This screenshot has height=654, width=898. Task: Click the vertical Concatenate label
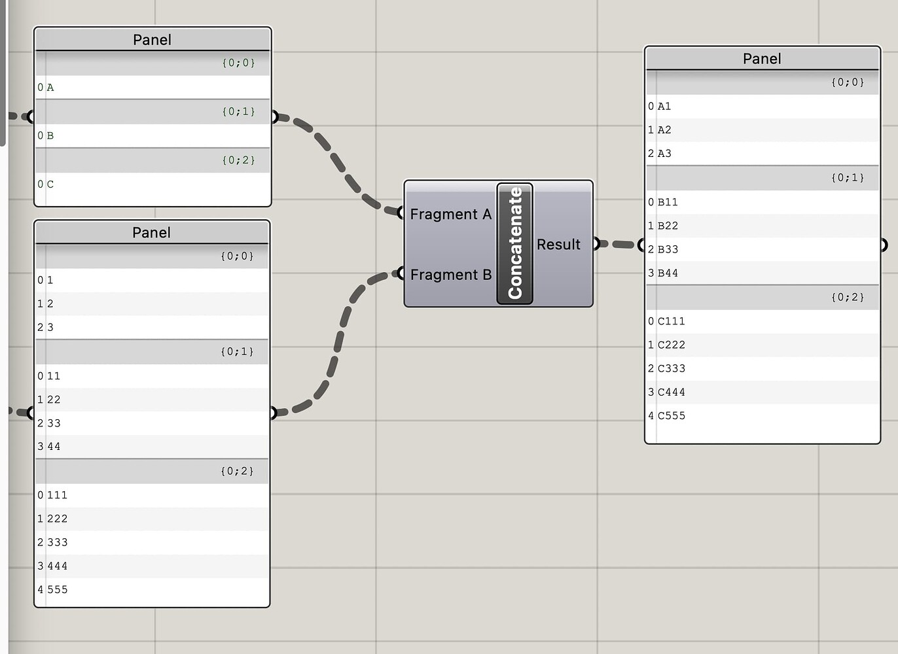515,243
